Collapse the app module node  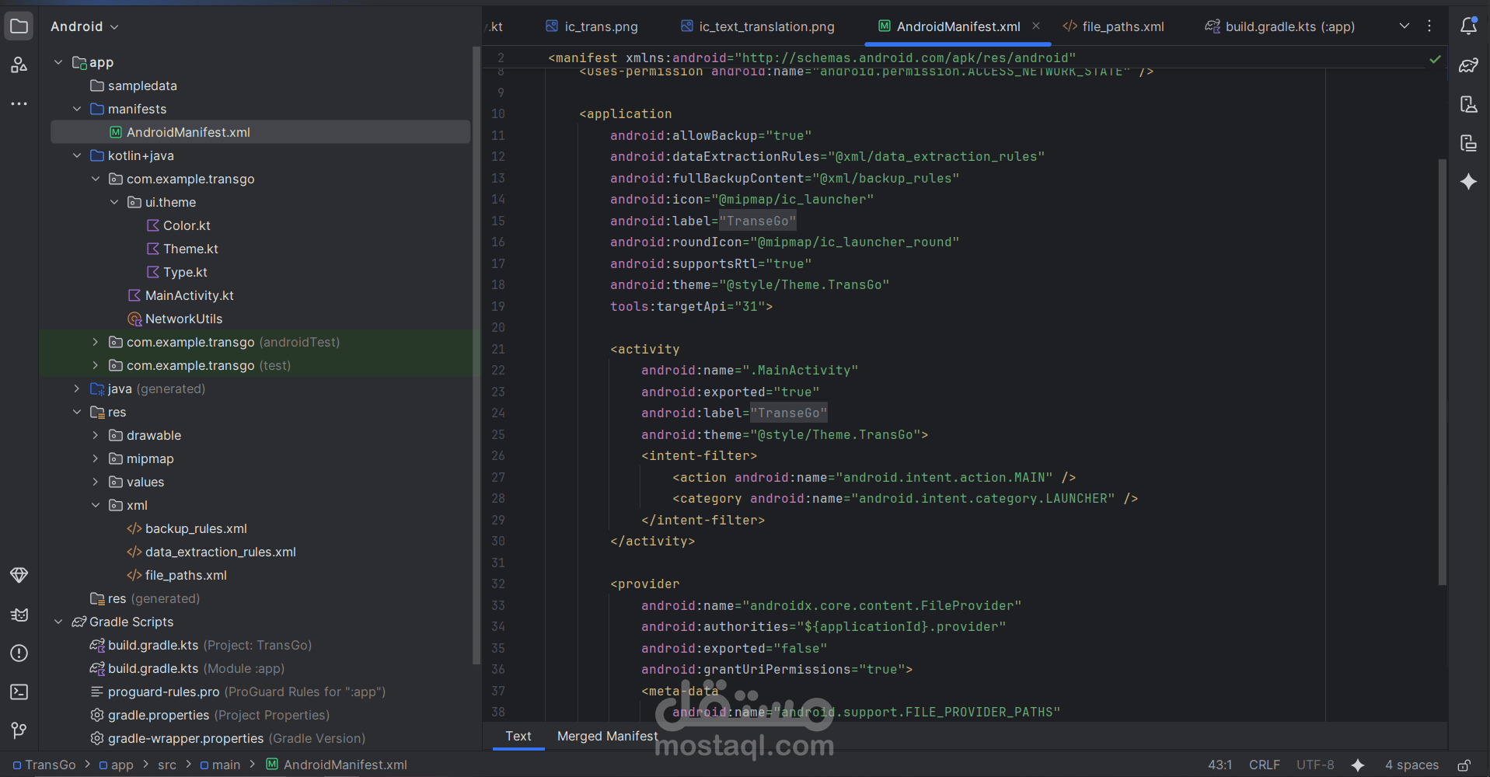pyautogui.click(x=58, y=62)
